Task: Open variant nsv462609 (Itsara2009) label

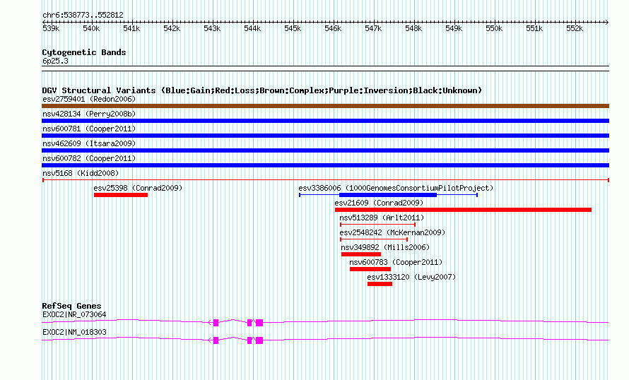Action: pyautogui.click(x=89, y=143)
